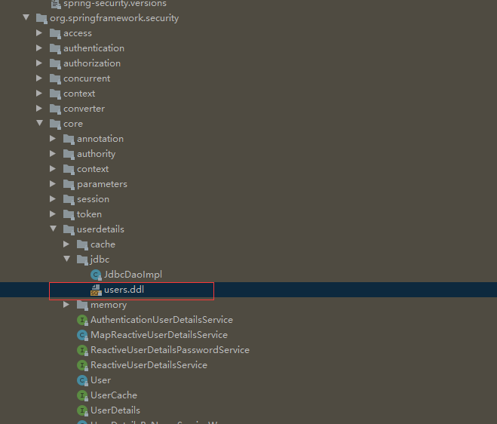Click the authority folder icon
This screenshot has height=424, width=497.
(69, 154)
